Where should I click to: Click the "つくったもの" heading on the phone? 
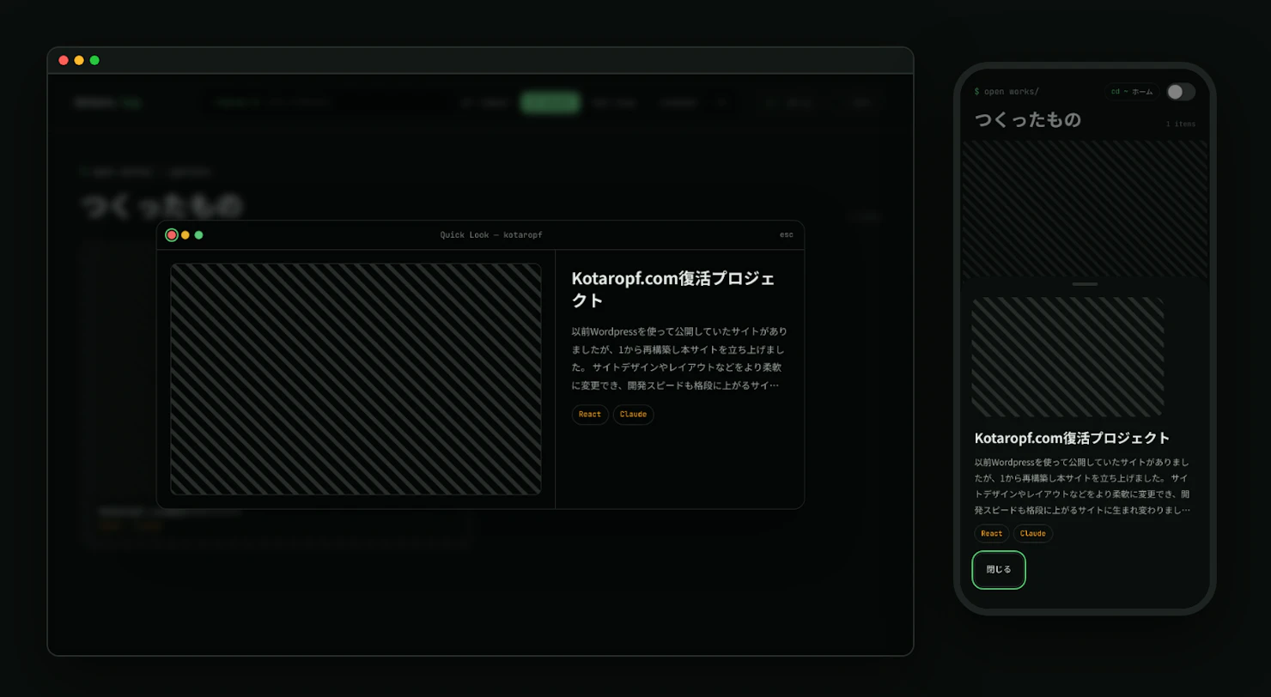pyautogui.click(x=1027, y=119)
